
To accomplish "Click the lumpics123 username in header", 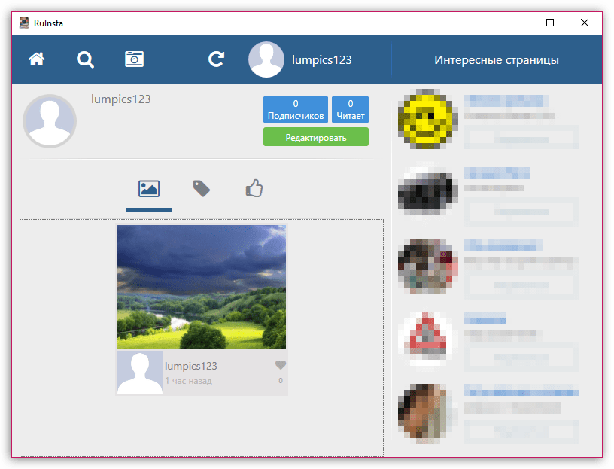I will [321, 60].
